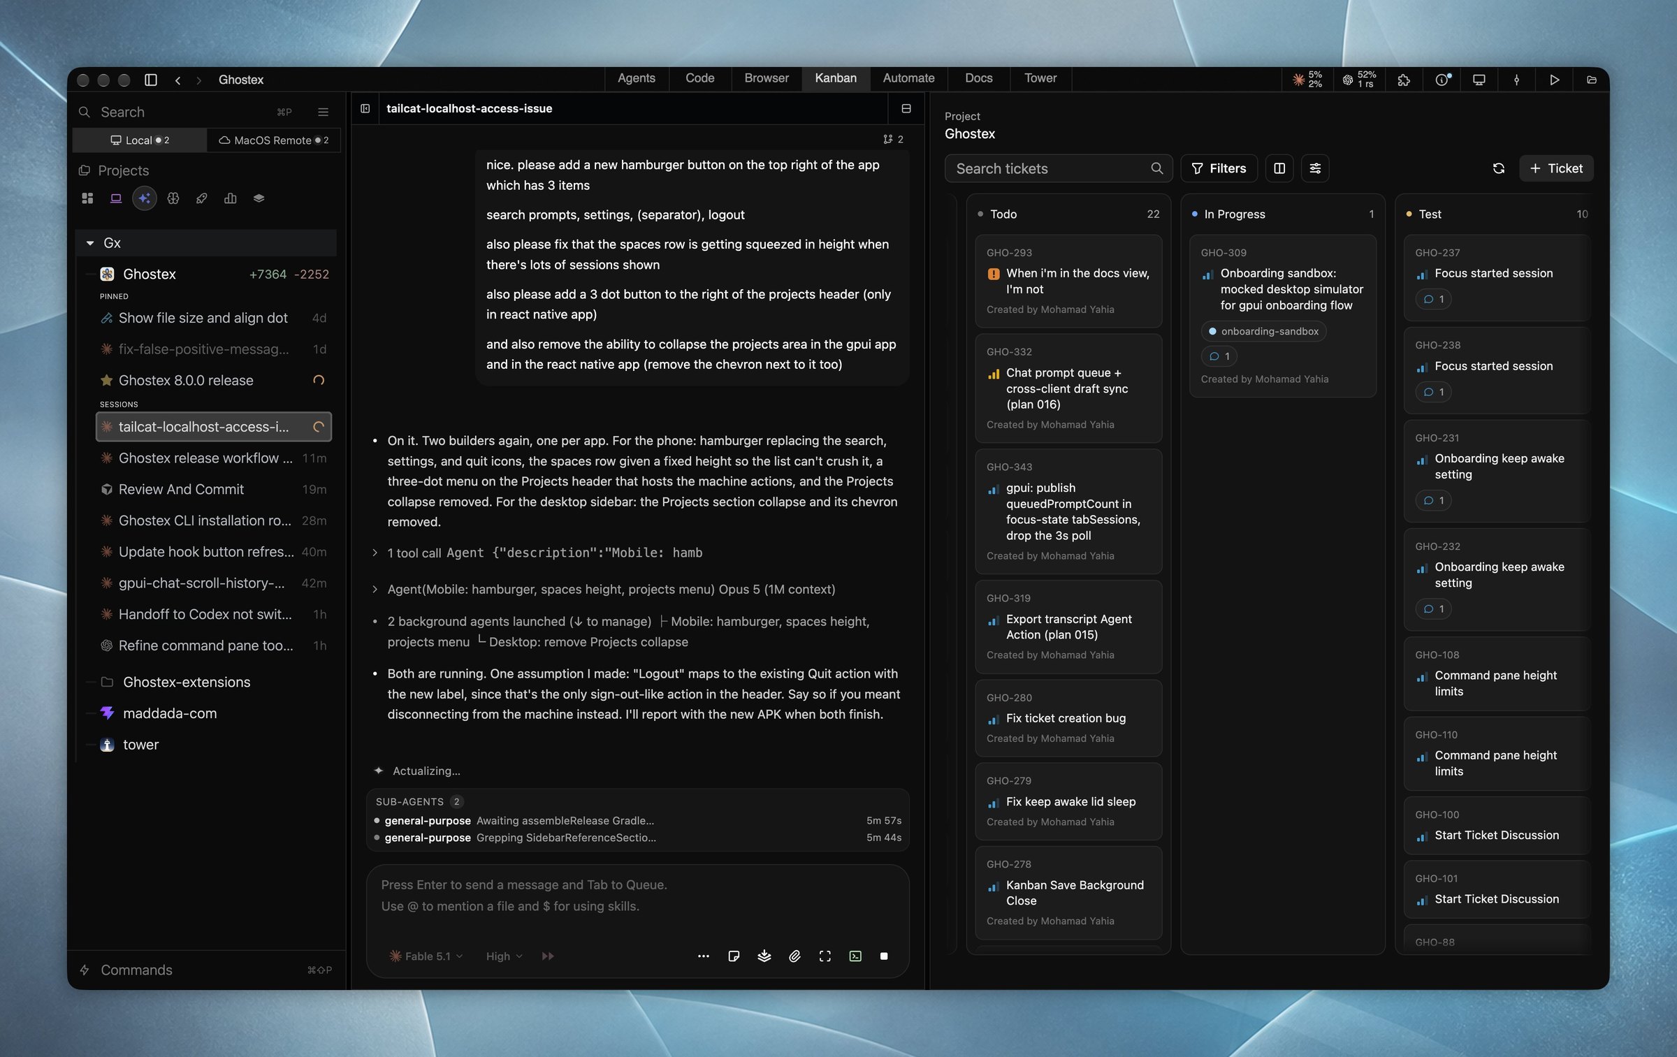Open the Commands palette at sidebar bottom
1677x1057 pixels.
(207, 970)
